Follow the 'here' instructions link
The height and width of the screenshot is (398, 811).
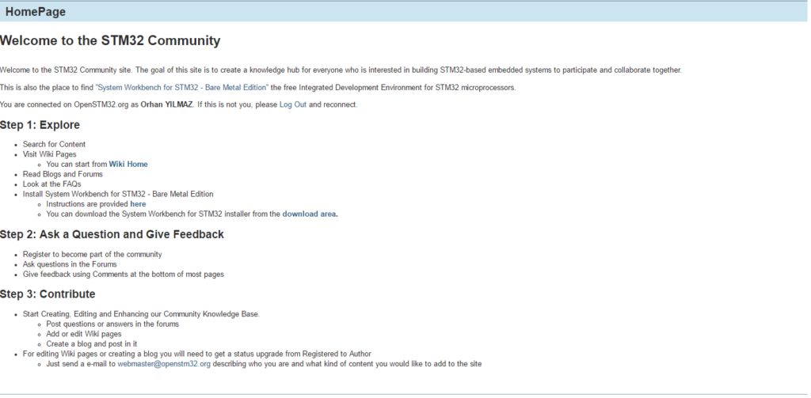pos(138,204)
